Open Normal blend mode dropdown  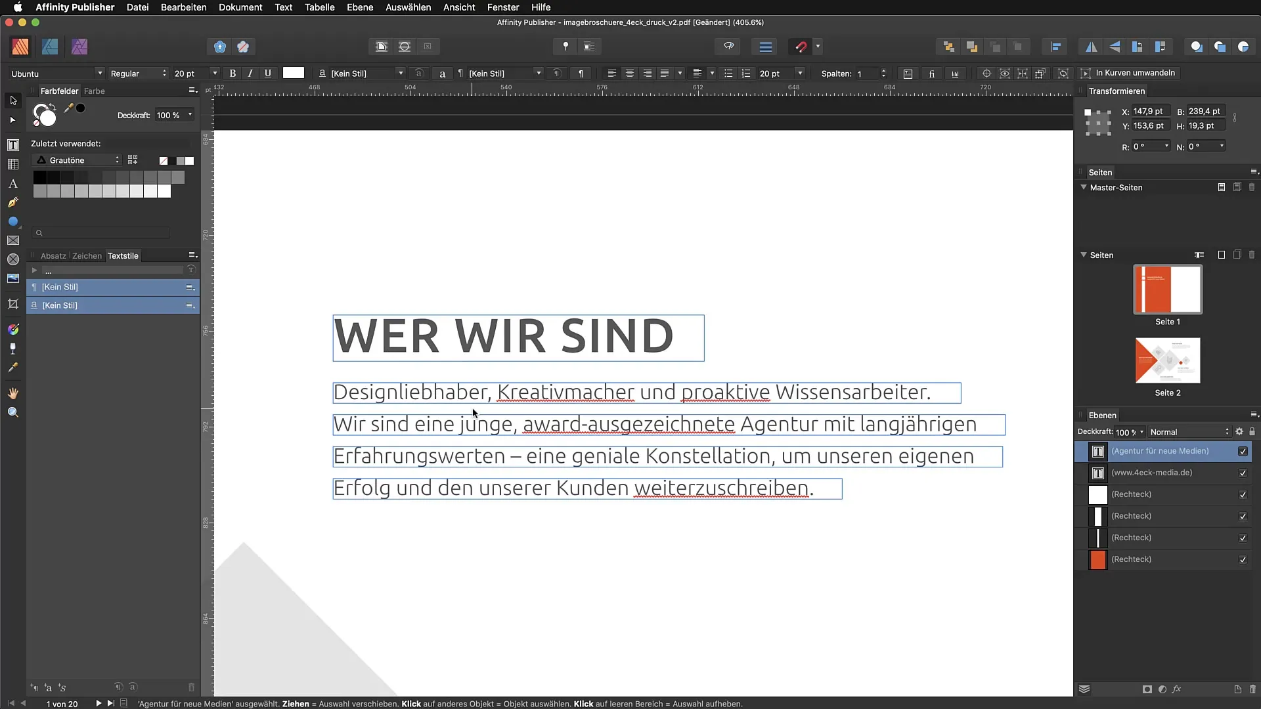tap(1189, 432)
